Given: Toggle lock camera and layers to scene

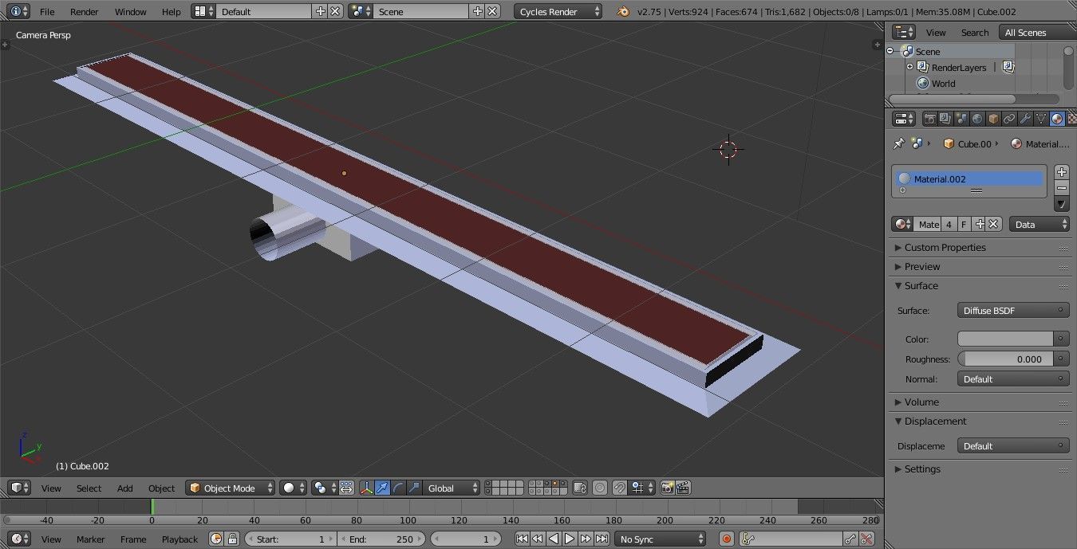Looking at the screenshot, I should coord(580,488).
